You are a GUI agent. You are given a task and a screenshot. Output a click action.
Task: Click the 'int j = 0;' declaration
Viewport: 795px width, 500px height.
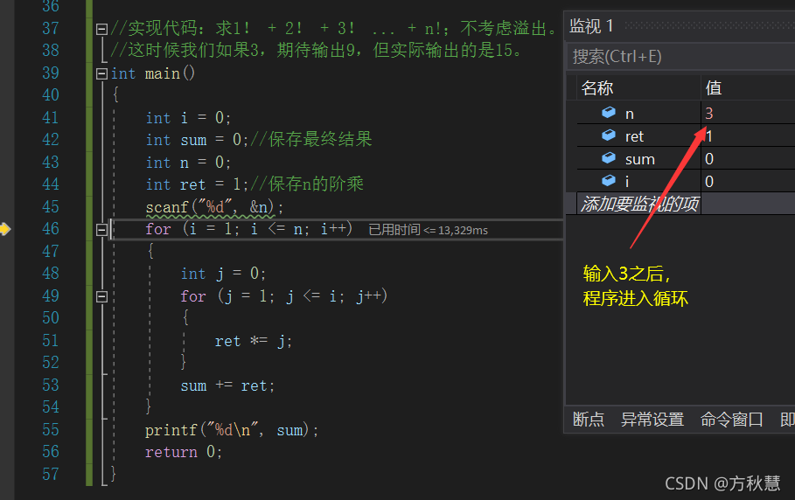tap(223, 274)
